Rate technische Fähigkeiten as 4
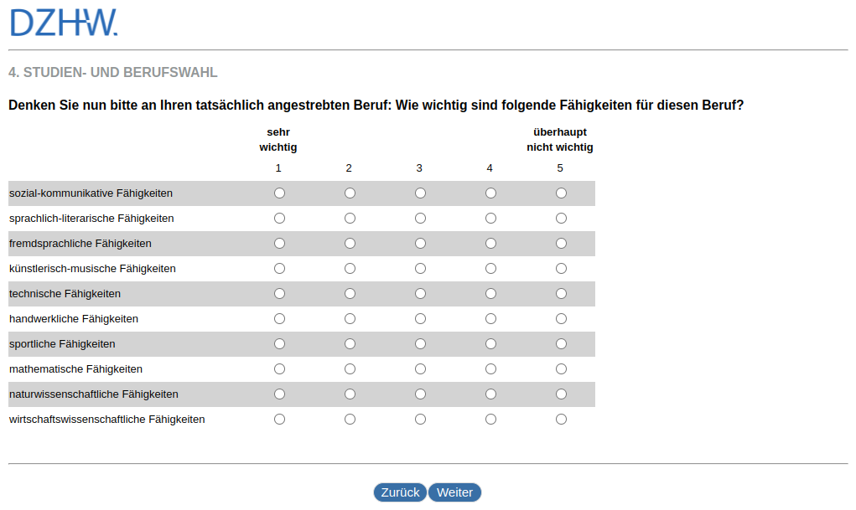Viewport: 856px width, 510px height. 490,294
